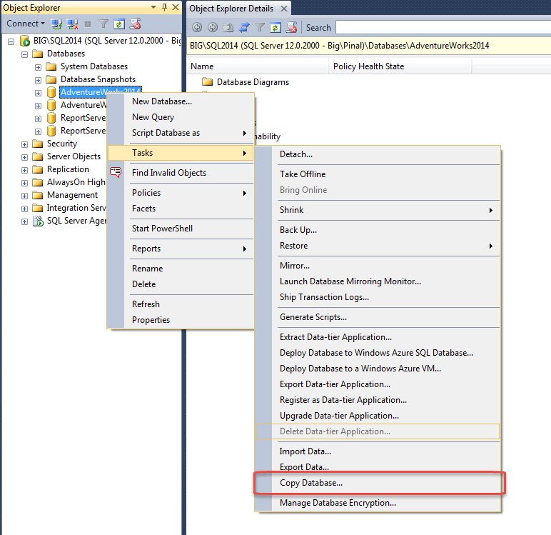Sort by Name column header
Image resolution: width=551 pixels, height=535 pixels.
pos(258,66)
